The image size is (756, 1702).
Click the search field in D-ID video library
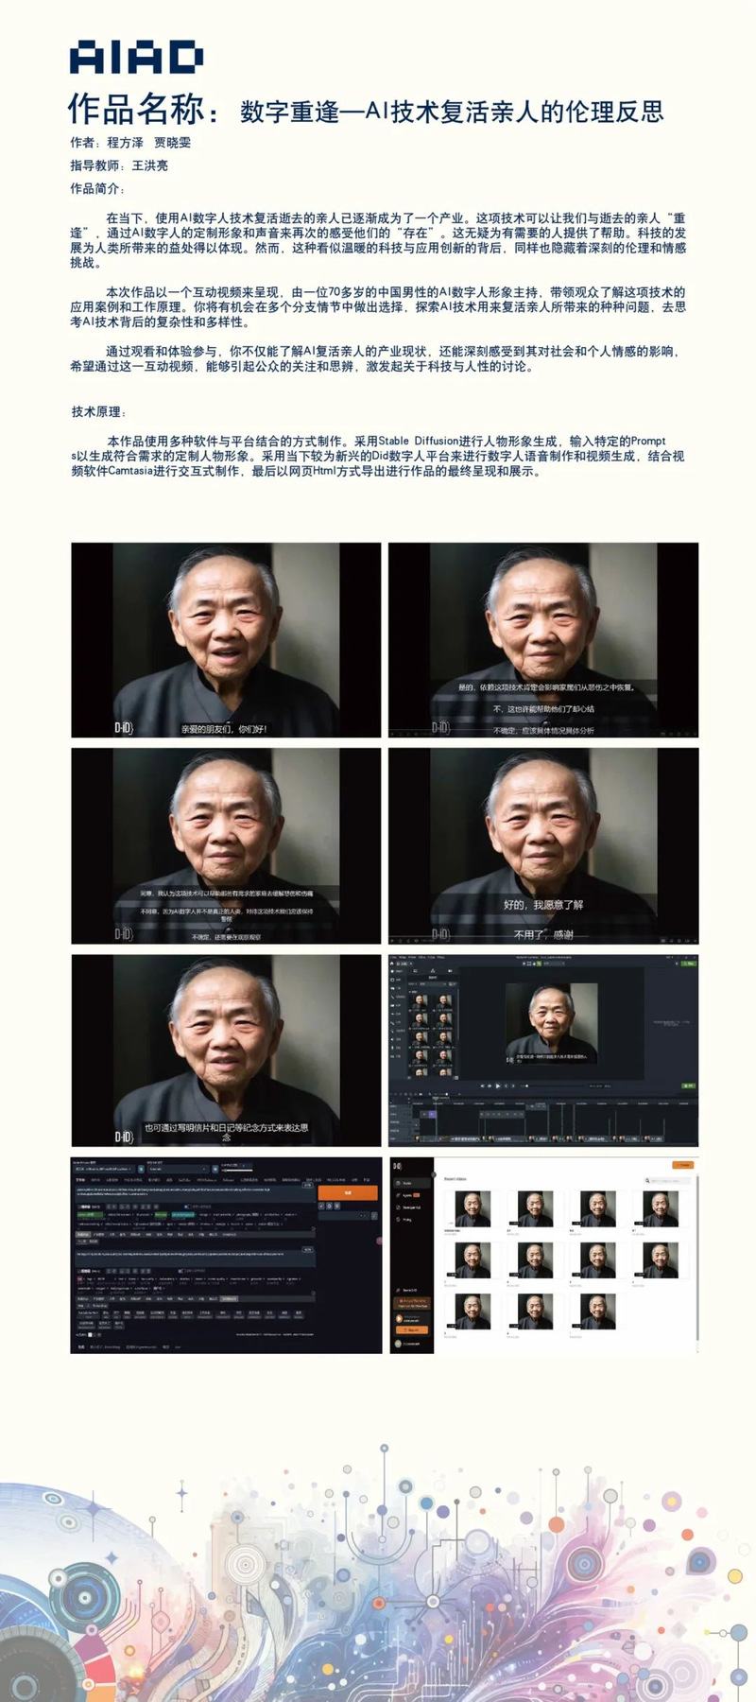click(668, 1180)
